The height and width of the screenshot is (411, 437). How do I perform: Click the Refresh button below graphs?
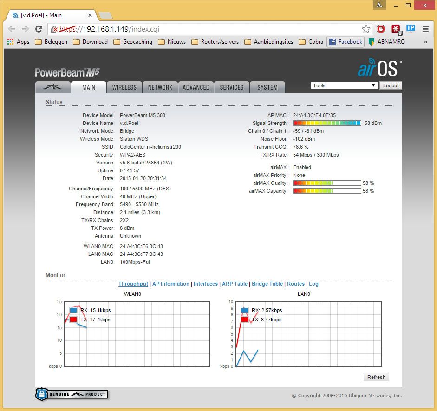click(x=376, y=377)
